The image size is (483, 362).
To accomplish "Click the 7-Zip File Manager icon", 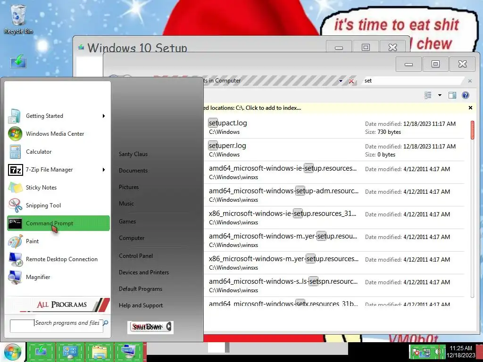I will [x=15, y=170].
